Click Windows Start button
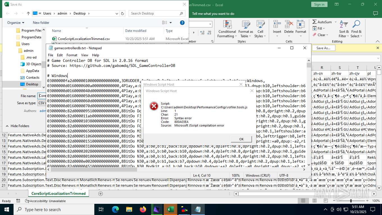Viewport: 382px width, 215px height. [7, 209]
